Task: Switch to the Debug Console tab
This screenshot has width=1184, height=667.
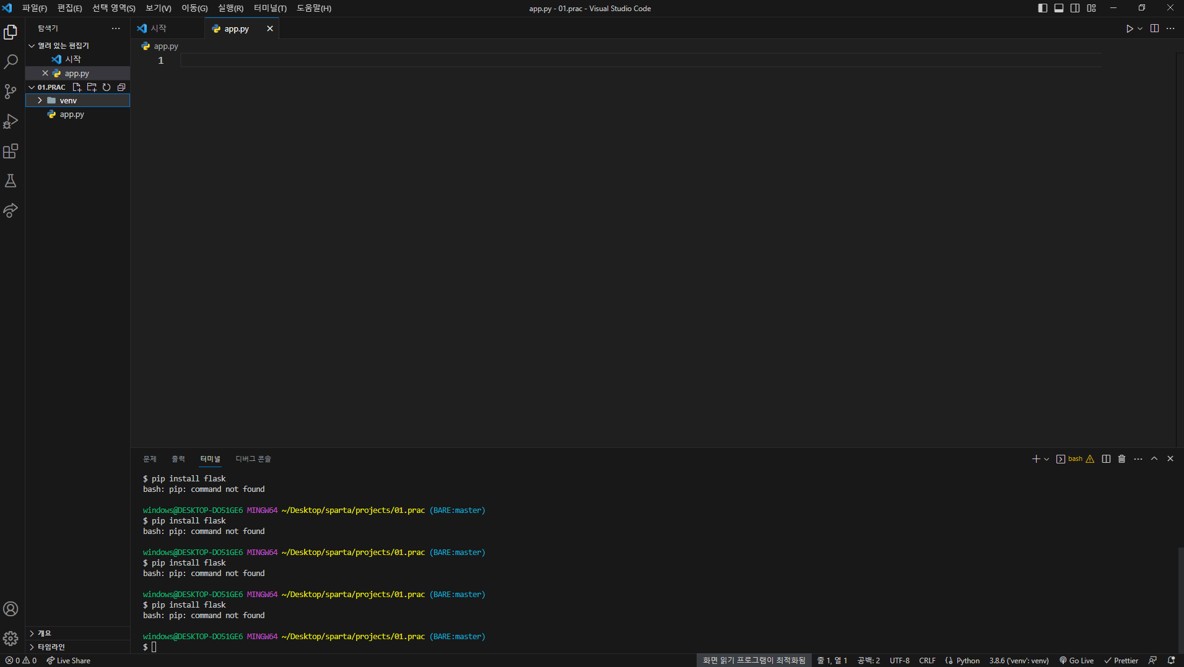Action: point(253,458)
